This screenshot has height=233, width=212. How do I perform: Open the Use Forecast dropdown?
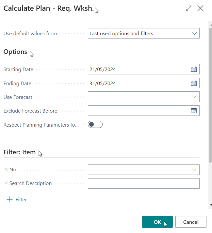point(143,97)
